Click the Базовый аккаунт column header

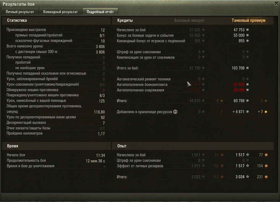pyautogui.click(x=190, y=20)
